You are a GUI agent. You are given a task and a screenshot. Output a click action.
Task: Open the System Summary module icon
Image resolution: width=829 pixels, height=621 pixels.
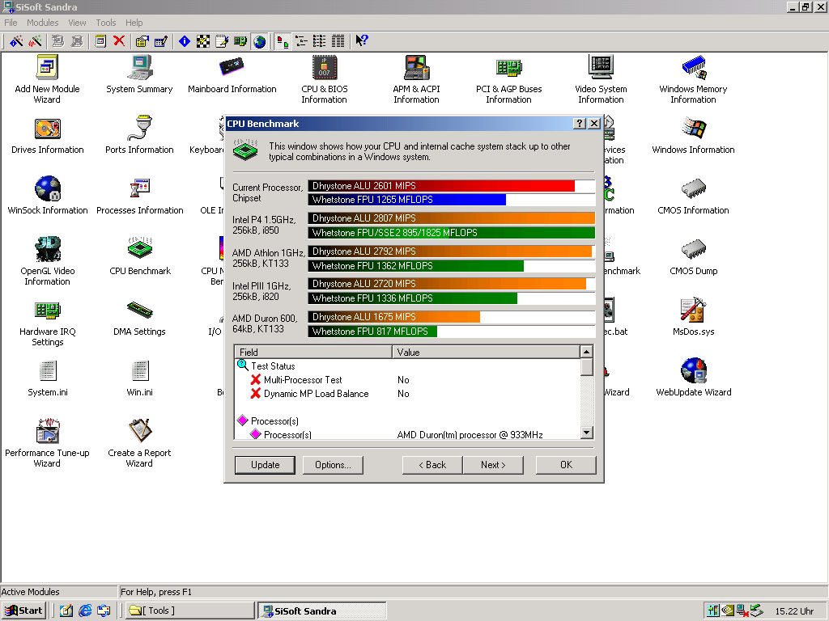[139, 69]
